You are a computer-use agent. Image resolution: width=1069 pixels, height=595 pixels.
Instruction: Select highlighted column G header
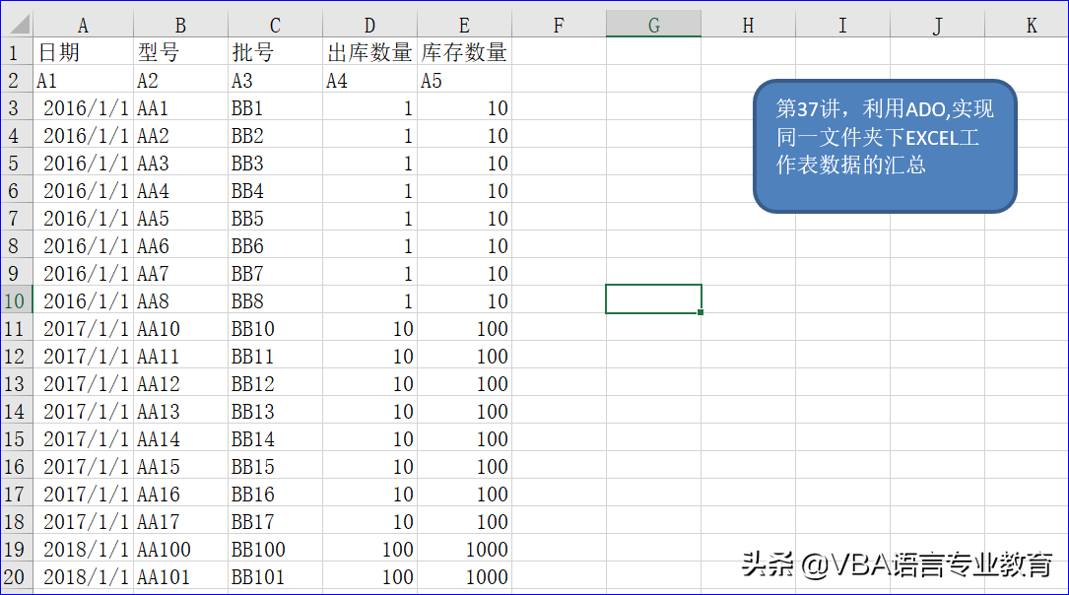(x=654, y=26)
